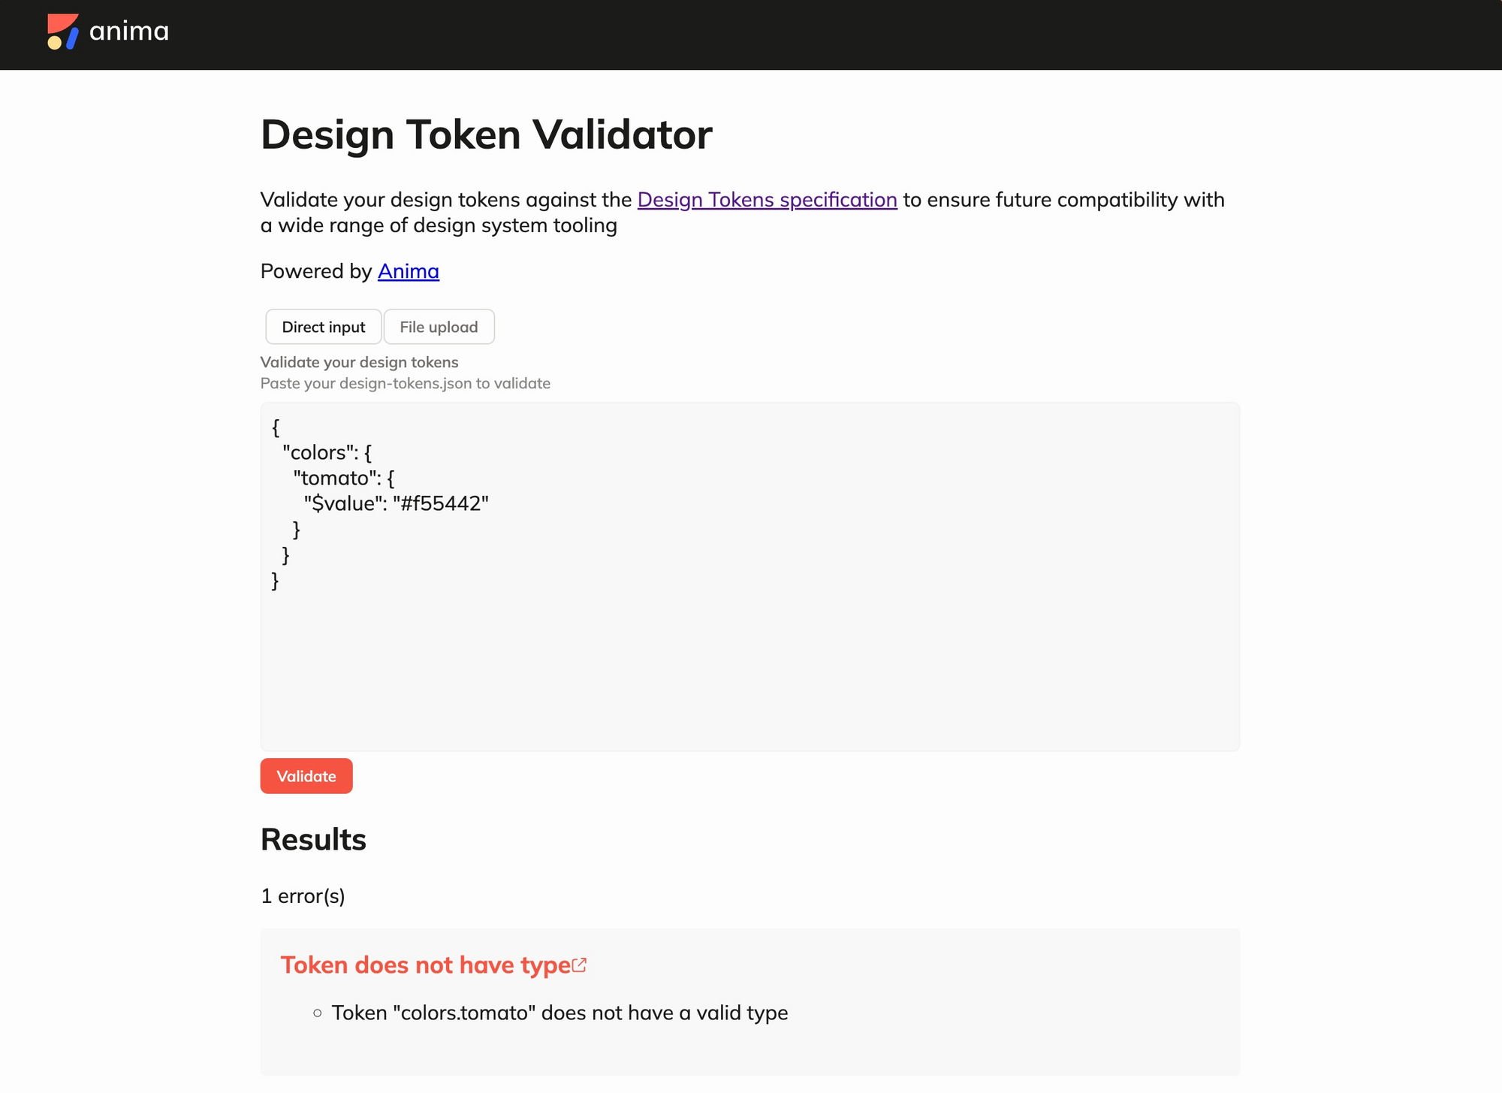Click the colors.tomato error bullet text

coord(560,1013)
